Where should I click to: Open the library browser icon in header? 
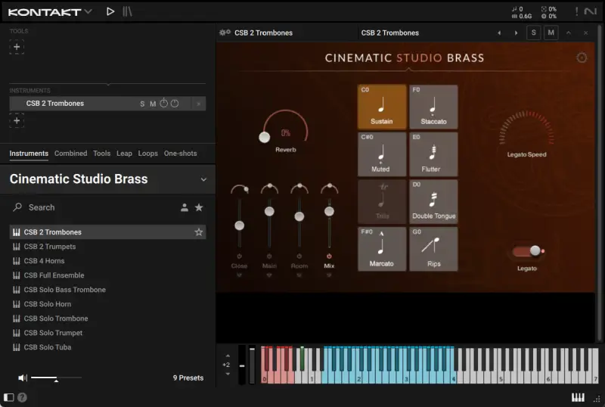pos(127,11)
